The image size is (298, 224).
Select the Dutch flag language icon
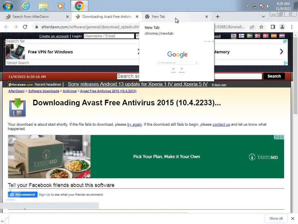pos(282,36)
